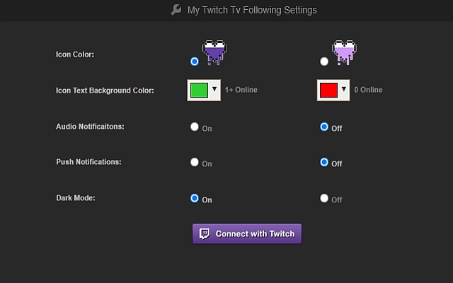The height and width of the screenshot is (283, 453).
Task: Select the dark purple heart icon radio button
Action: pyautogui.click(x=195, y=62)
